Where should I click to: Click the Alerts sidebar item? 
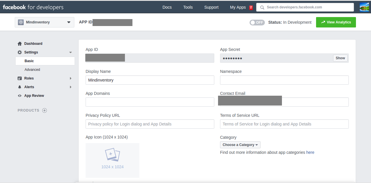(x=29, y=87)
